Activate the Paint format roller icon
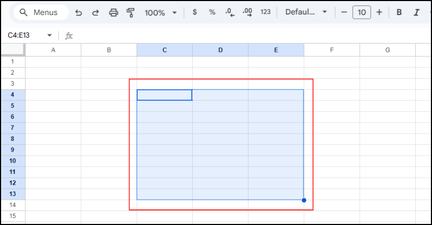The height and width of the screenshot is (225, 432). click(x=130, y=12)
